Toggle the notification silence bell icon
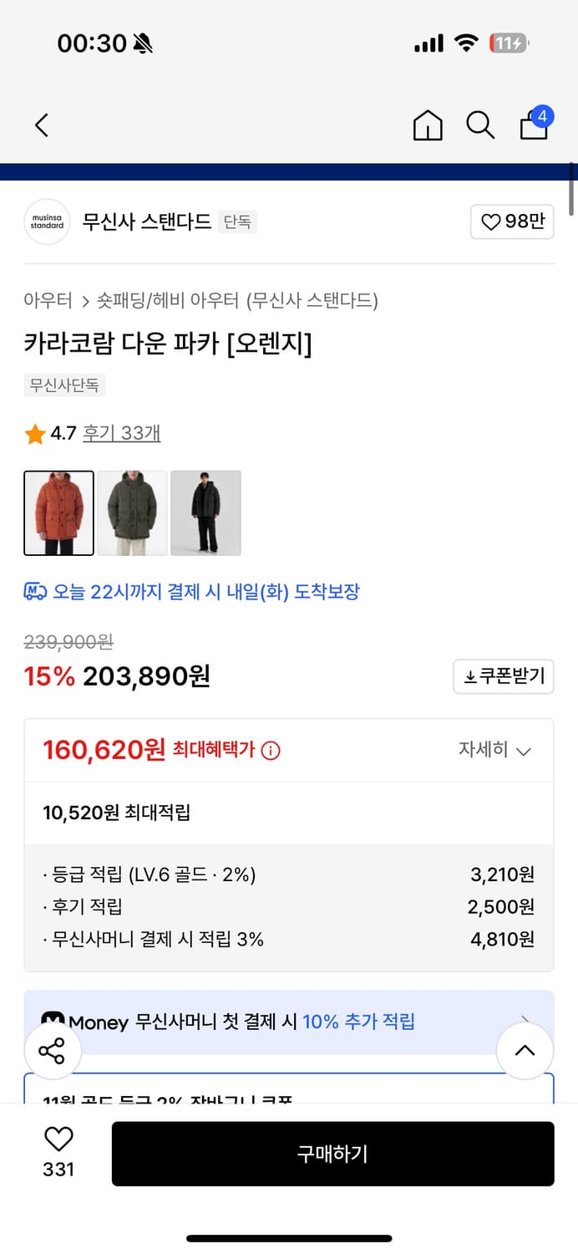This screenshot has width=578, height=1254. [x=139, y=42]
